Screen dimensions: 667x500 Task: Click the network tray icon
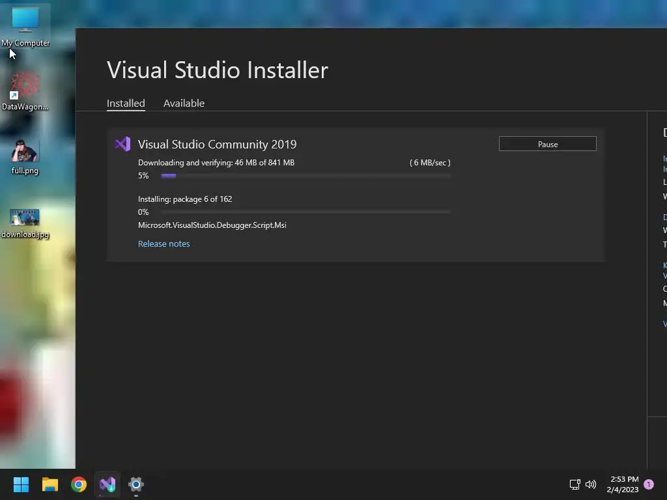click(575, 484)
